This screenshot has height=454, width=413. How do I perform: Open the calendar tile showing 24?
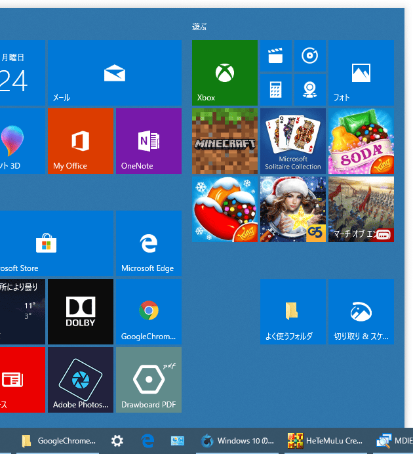tap(22, 73)
